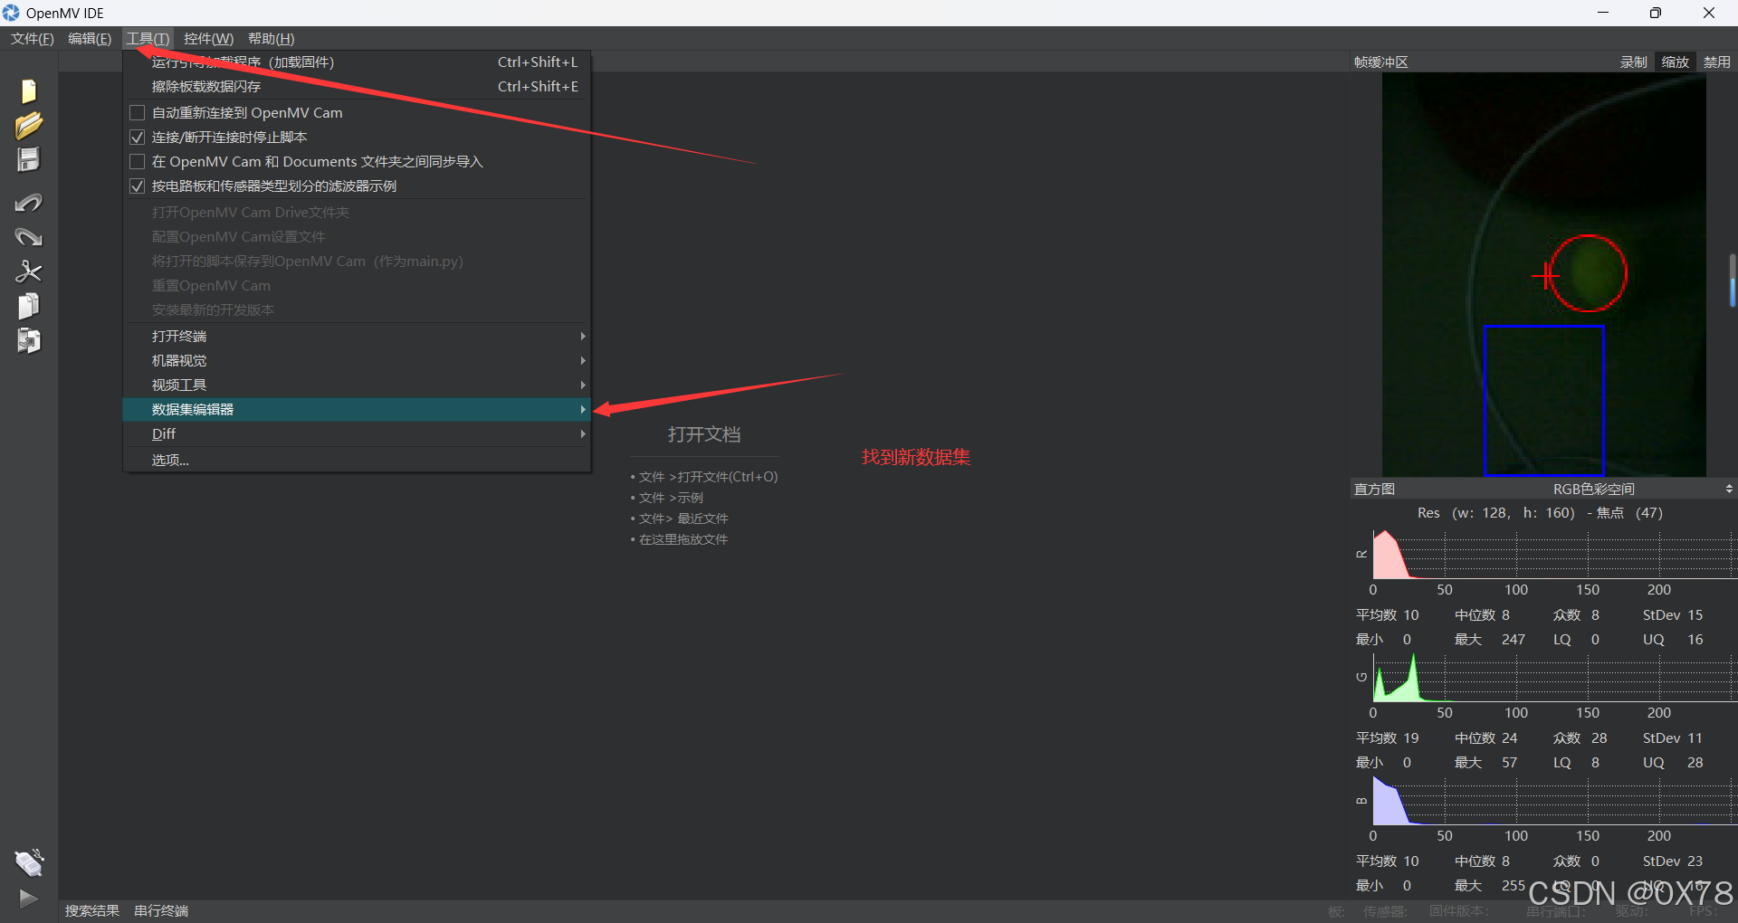
Task: Click the 文件 >打开文件(Ctrl+O) hint text
Action: (709, 477)
